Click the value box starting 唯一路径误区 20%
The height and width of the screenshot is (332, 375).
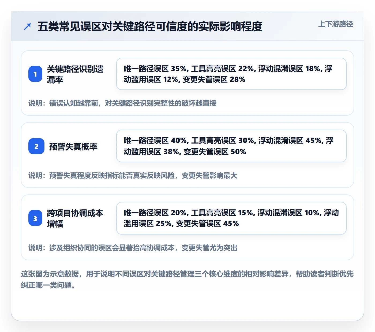pos(231,218)
